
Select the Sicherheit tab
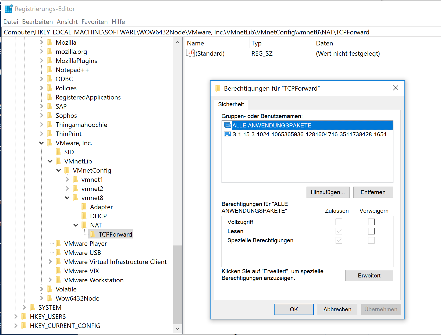click(x=231, y=104)
